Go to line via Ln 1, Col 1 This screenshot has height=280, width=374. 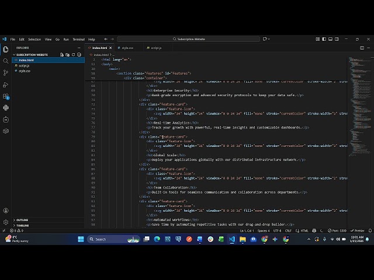pos(247,230)
